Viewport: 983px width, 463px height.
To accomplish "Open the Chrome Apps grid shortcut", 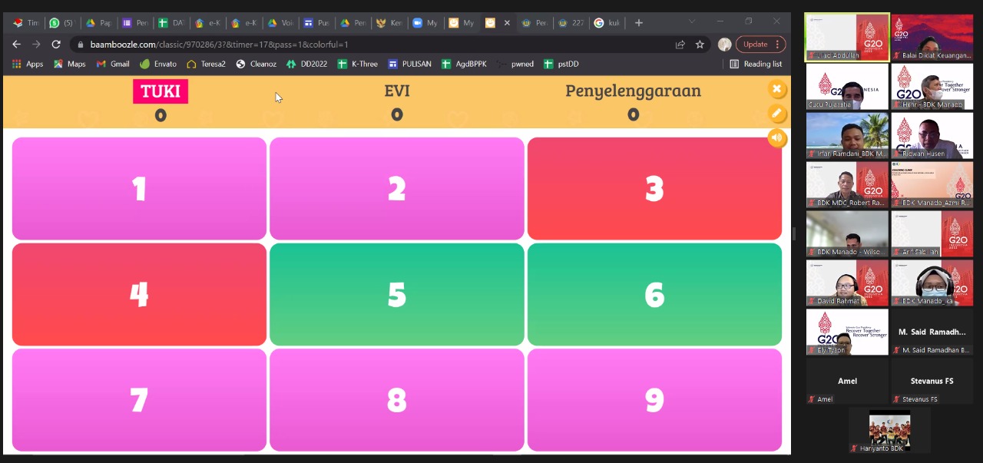I will coord(28,64).
